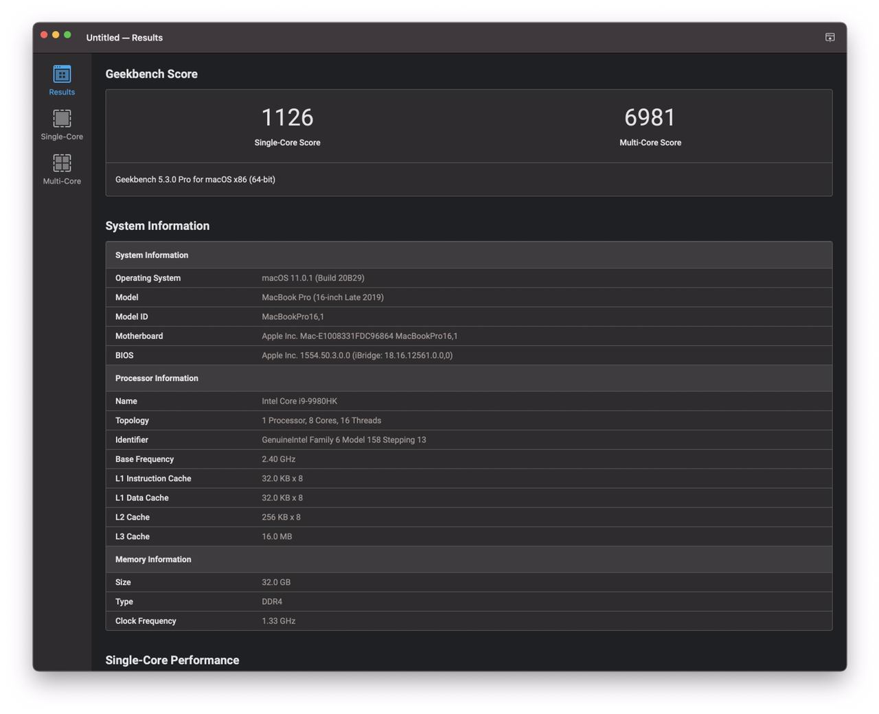Select the memory Size row label
This screenshot has height=714, width=879.
click(x=123, y=582)
